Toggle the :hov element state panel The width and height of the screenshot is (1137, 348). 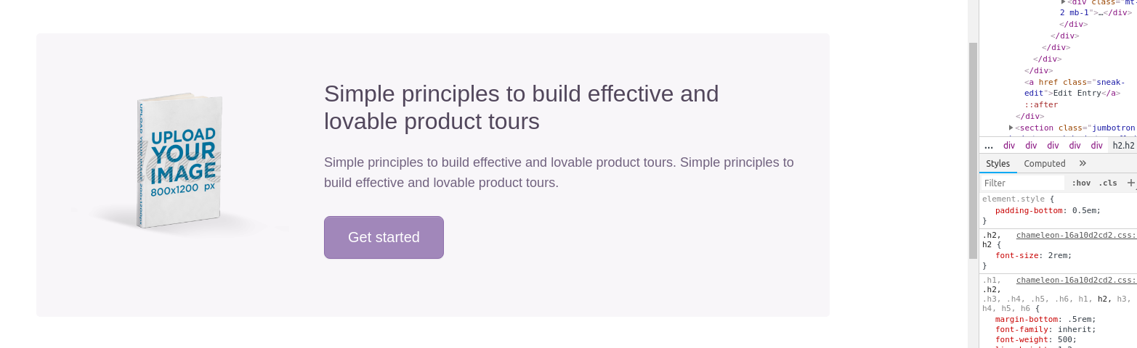tap(1081, 183)
